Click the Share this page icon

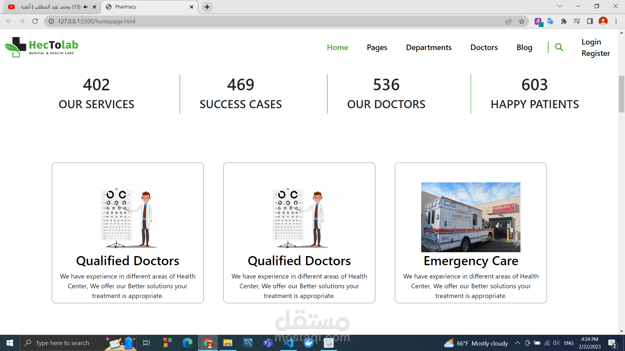coord(508,21)
